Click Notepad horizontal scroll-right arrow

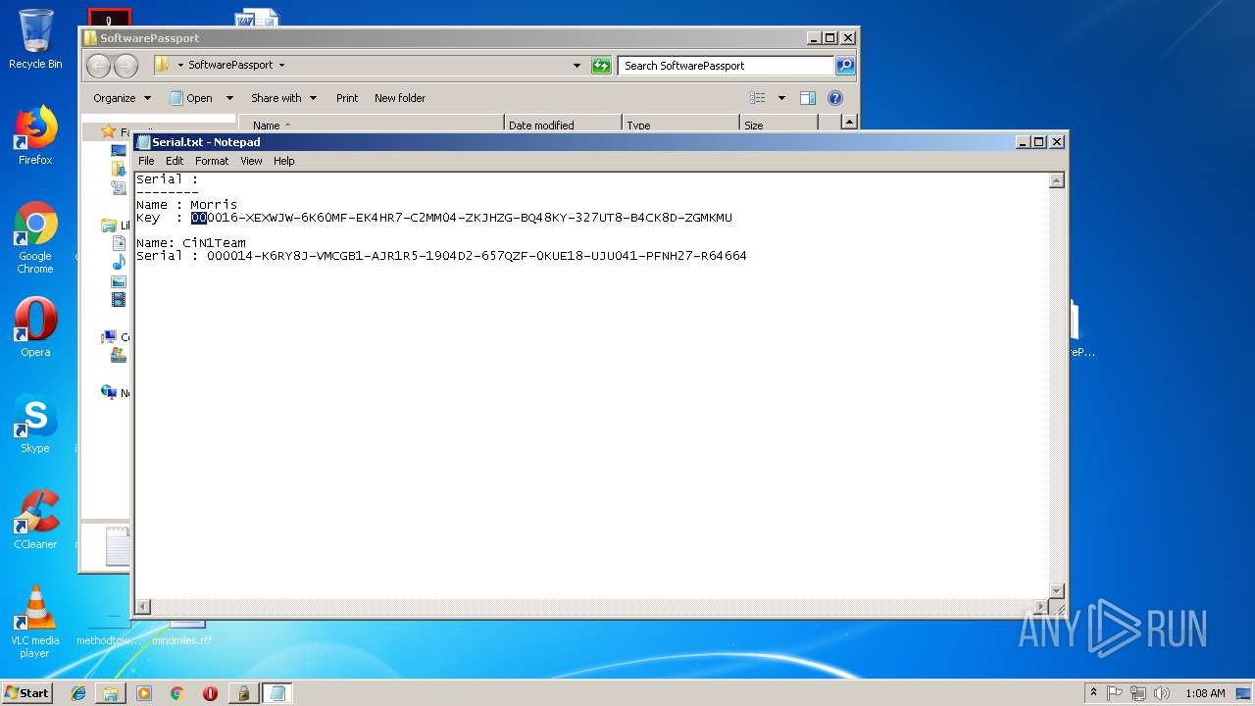[x=1041, y=606]
